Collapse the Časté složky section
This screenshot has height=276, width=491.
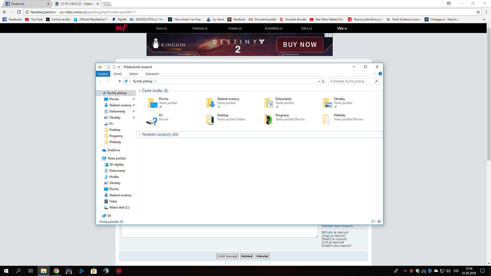click(x=140, y=91)
